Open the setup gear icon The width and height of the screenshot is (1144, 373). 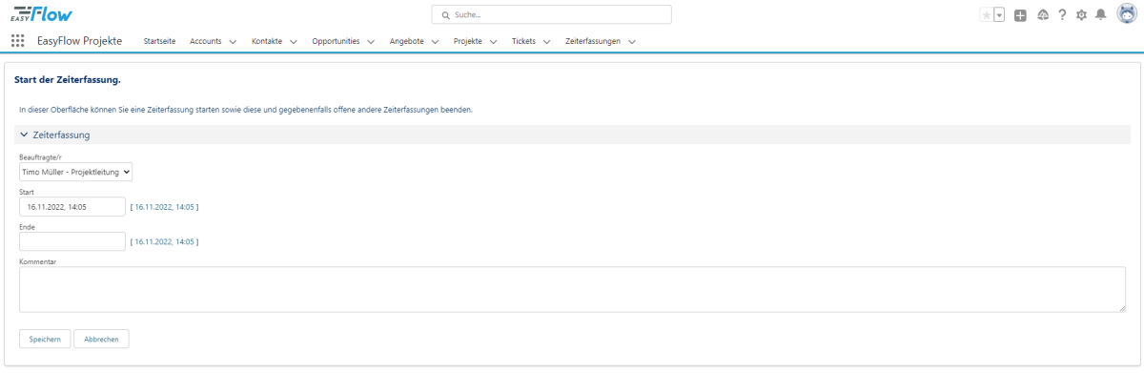click(1081, 15)
